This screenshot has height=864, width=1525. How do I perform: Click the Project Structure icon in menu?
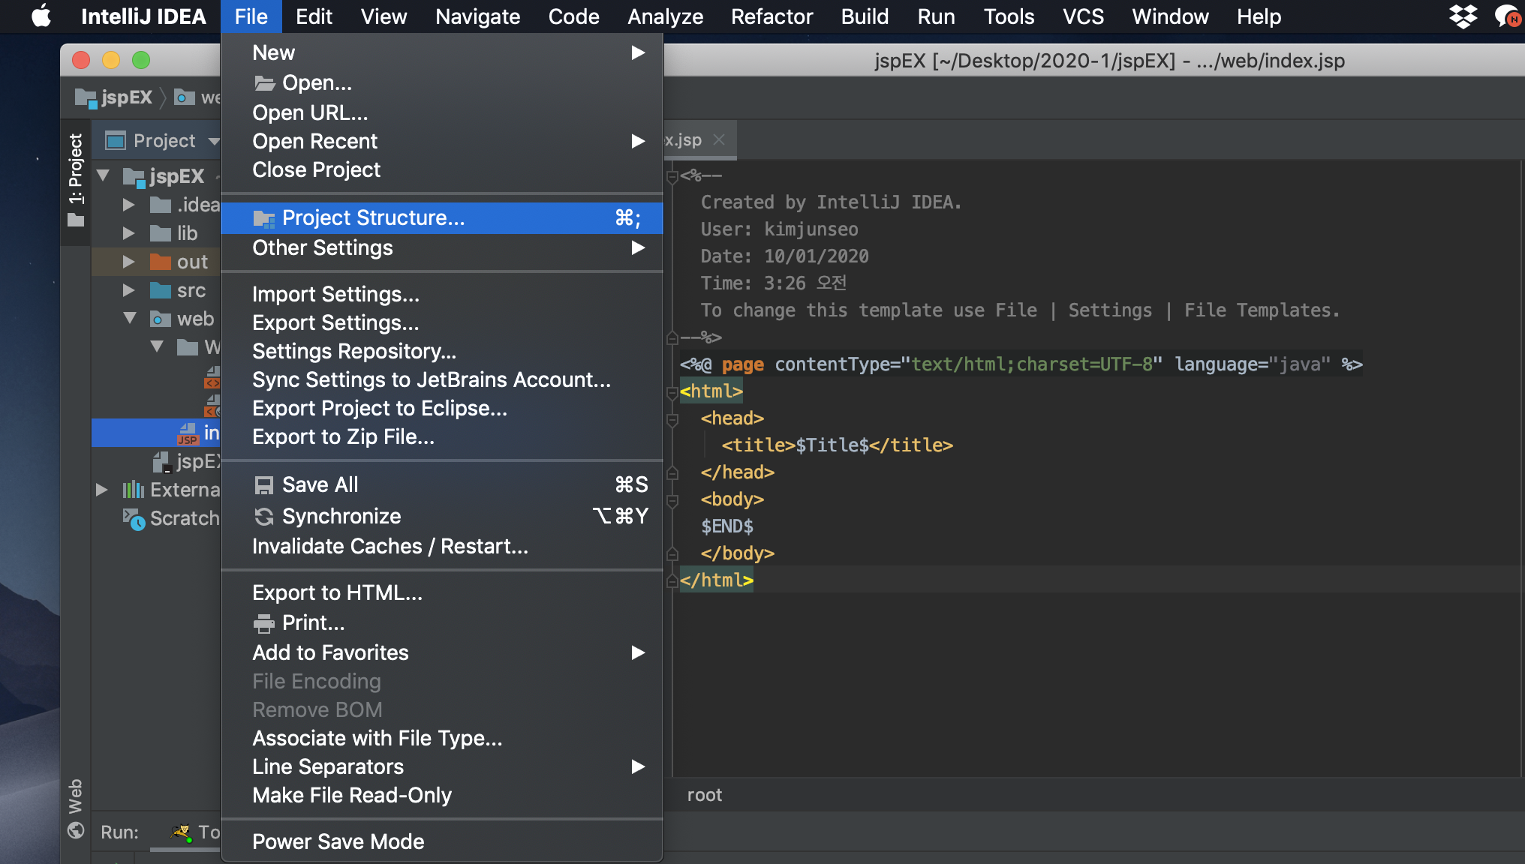point(264,218)
